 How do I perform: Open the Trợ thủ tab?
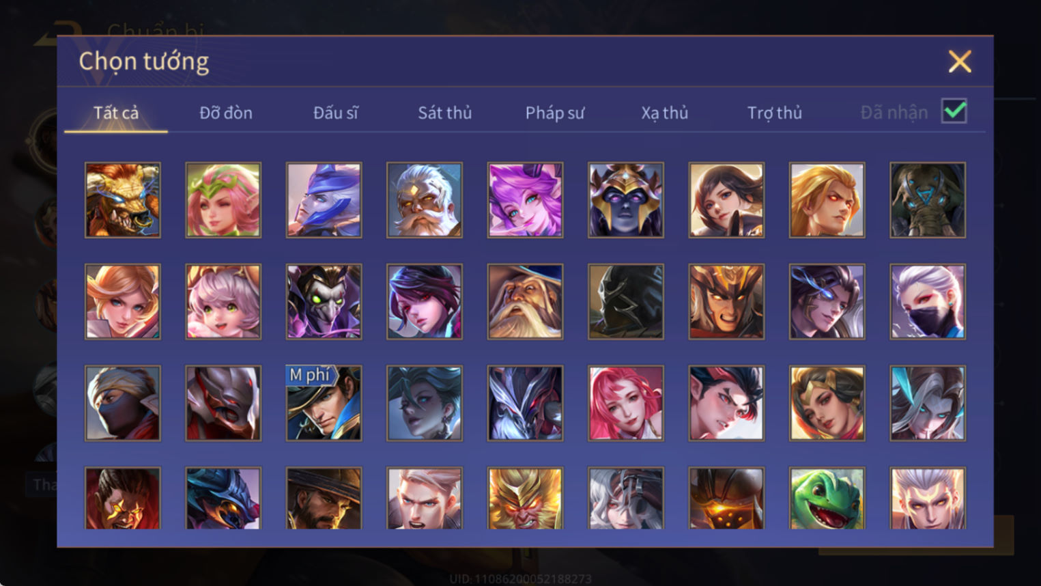tap(774, 113)
